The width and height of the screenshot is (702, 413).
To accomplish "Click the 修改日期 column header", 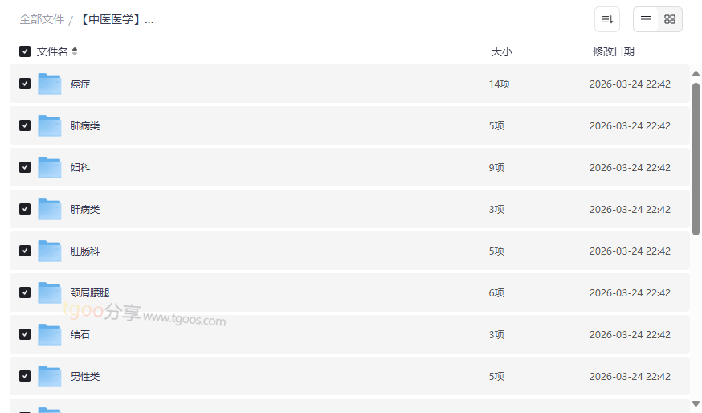I will point(614,51).
